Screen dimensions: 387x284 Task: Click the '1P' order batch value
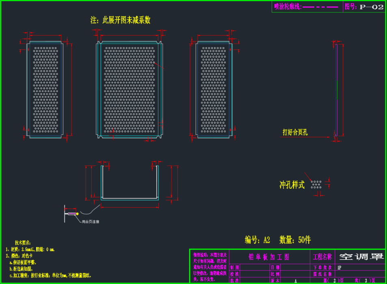339,267
